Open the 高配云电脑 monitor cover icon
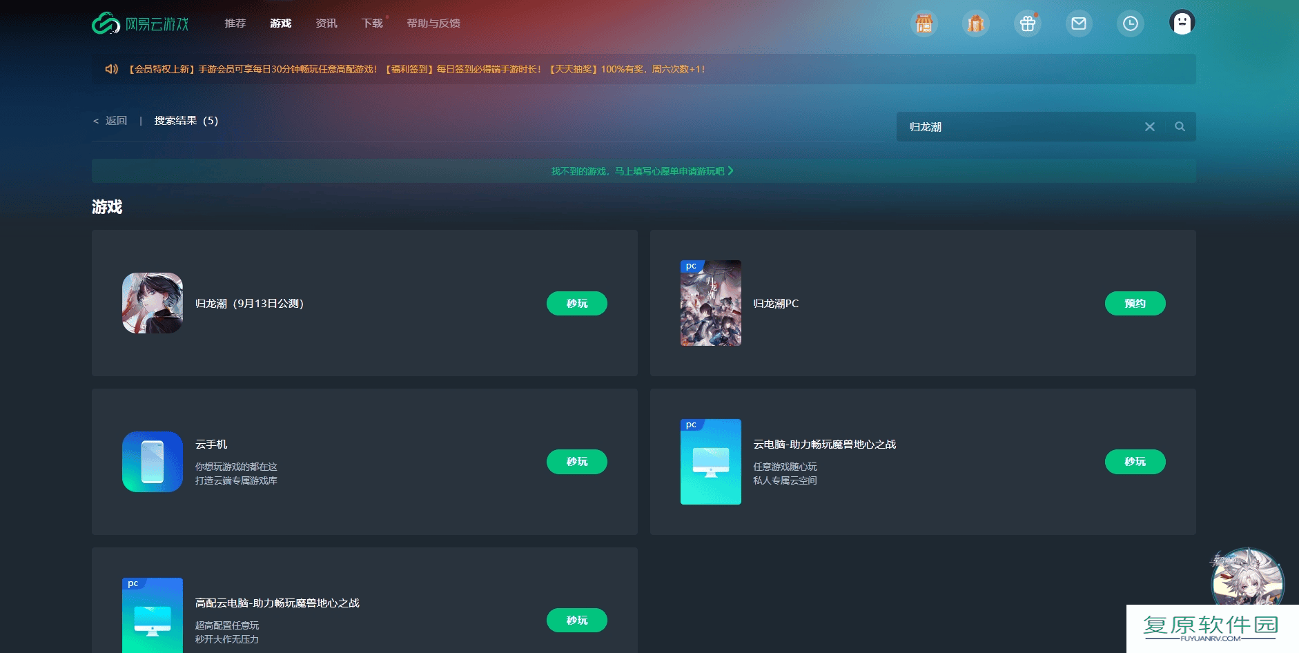Image resolution: width=1299 pixels, height=653 pixels. tap(153, 615)
